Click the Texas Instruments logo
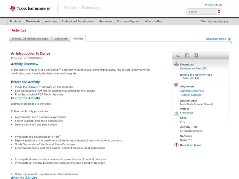 coord(30,8)
